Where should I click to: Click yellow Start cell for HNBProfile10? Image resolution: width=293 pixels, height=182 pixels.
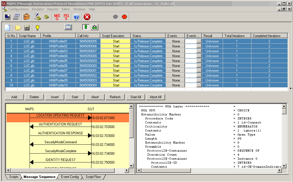point(116,85)
